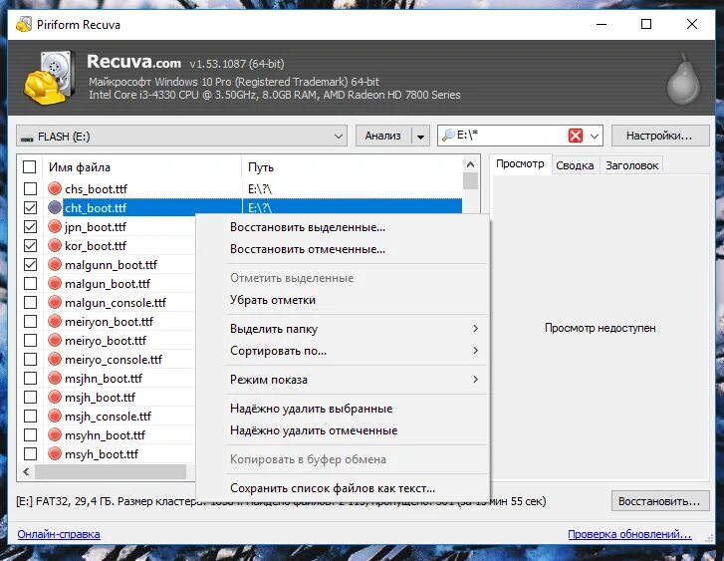
Task: Click the horizontal scroll-left arrow
Action: pyautogui.click(x=26, y=471)
